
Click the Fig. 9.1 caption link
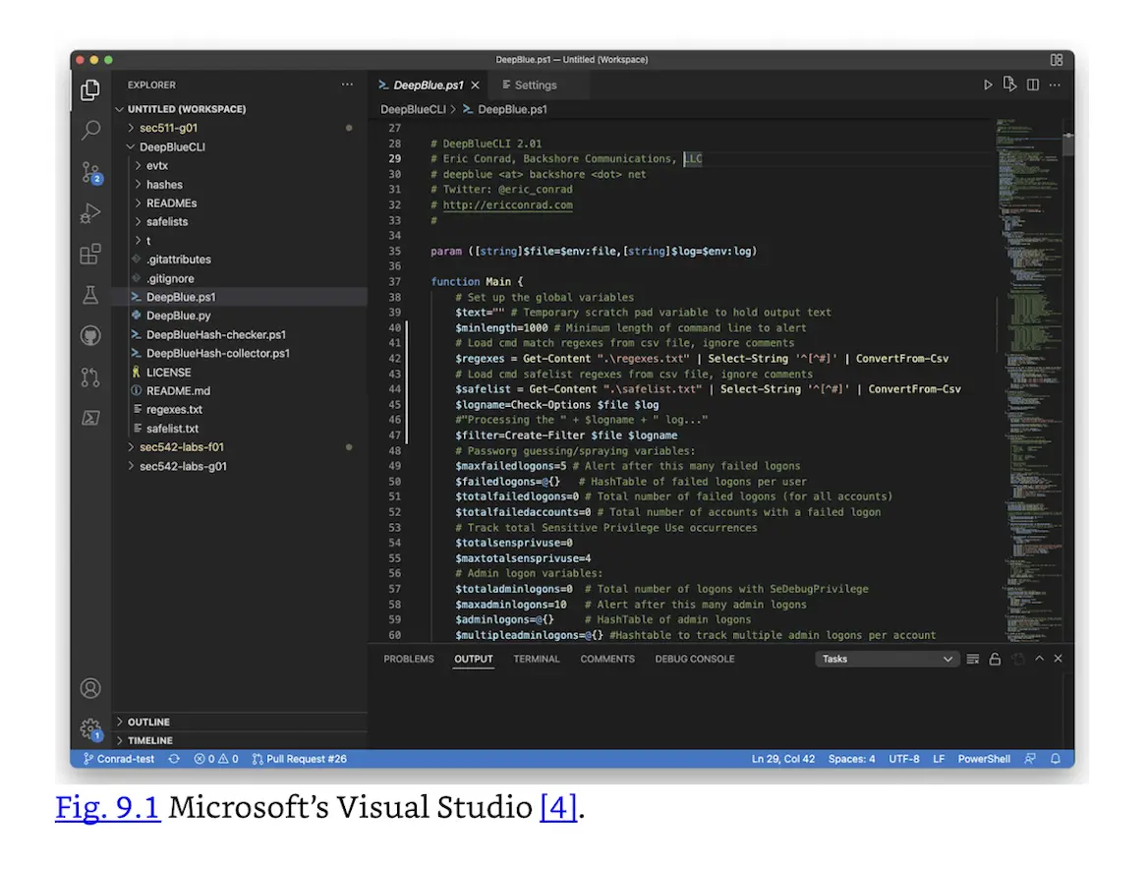tap(107, 807)
